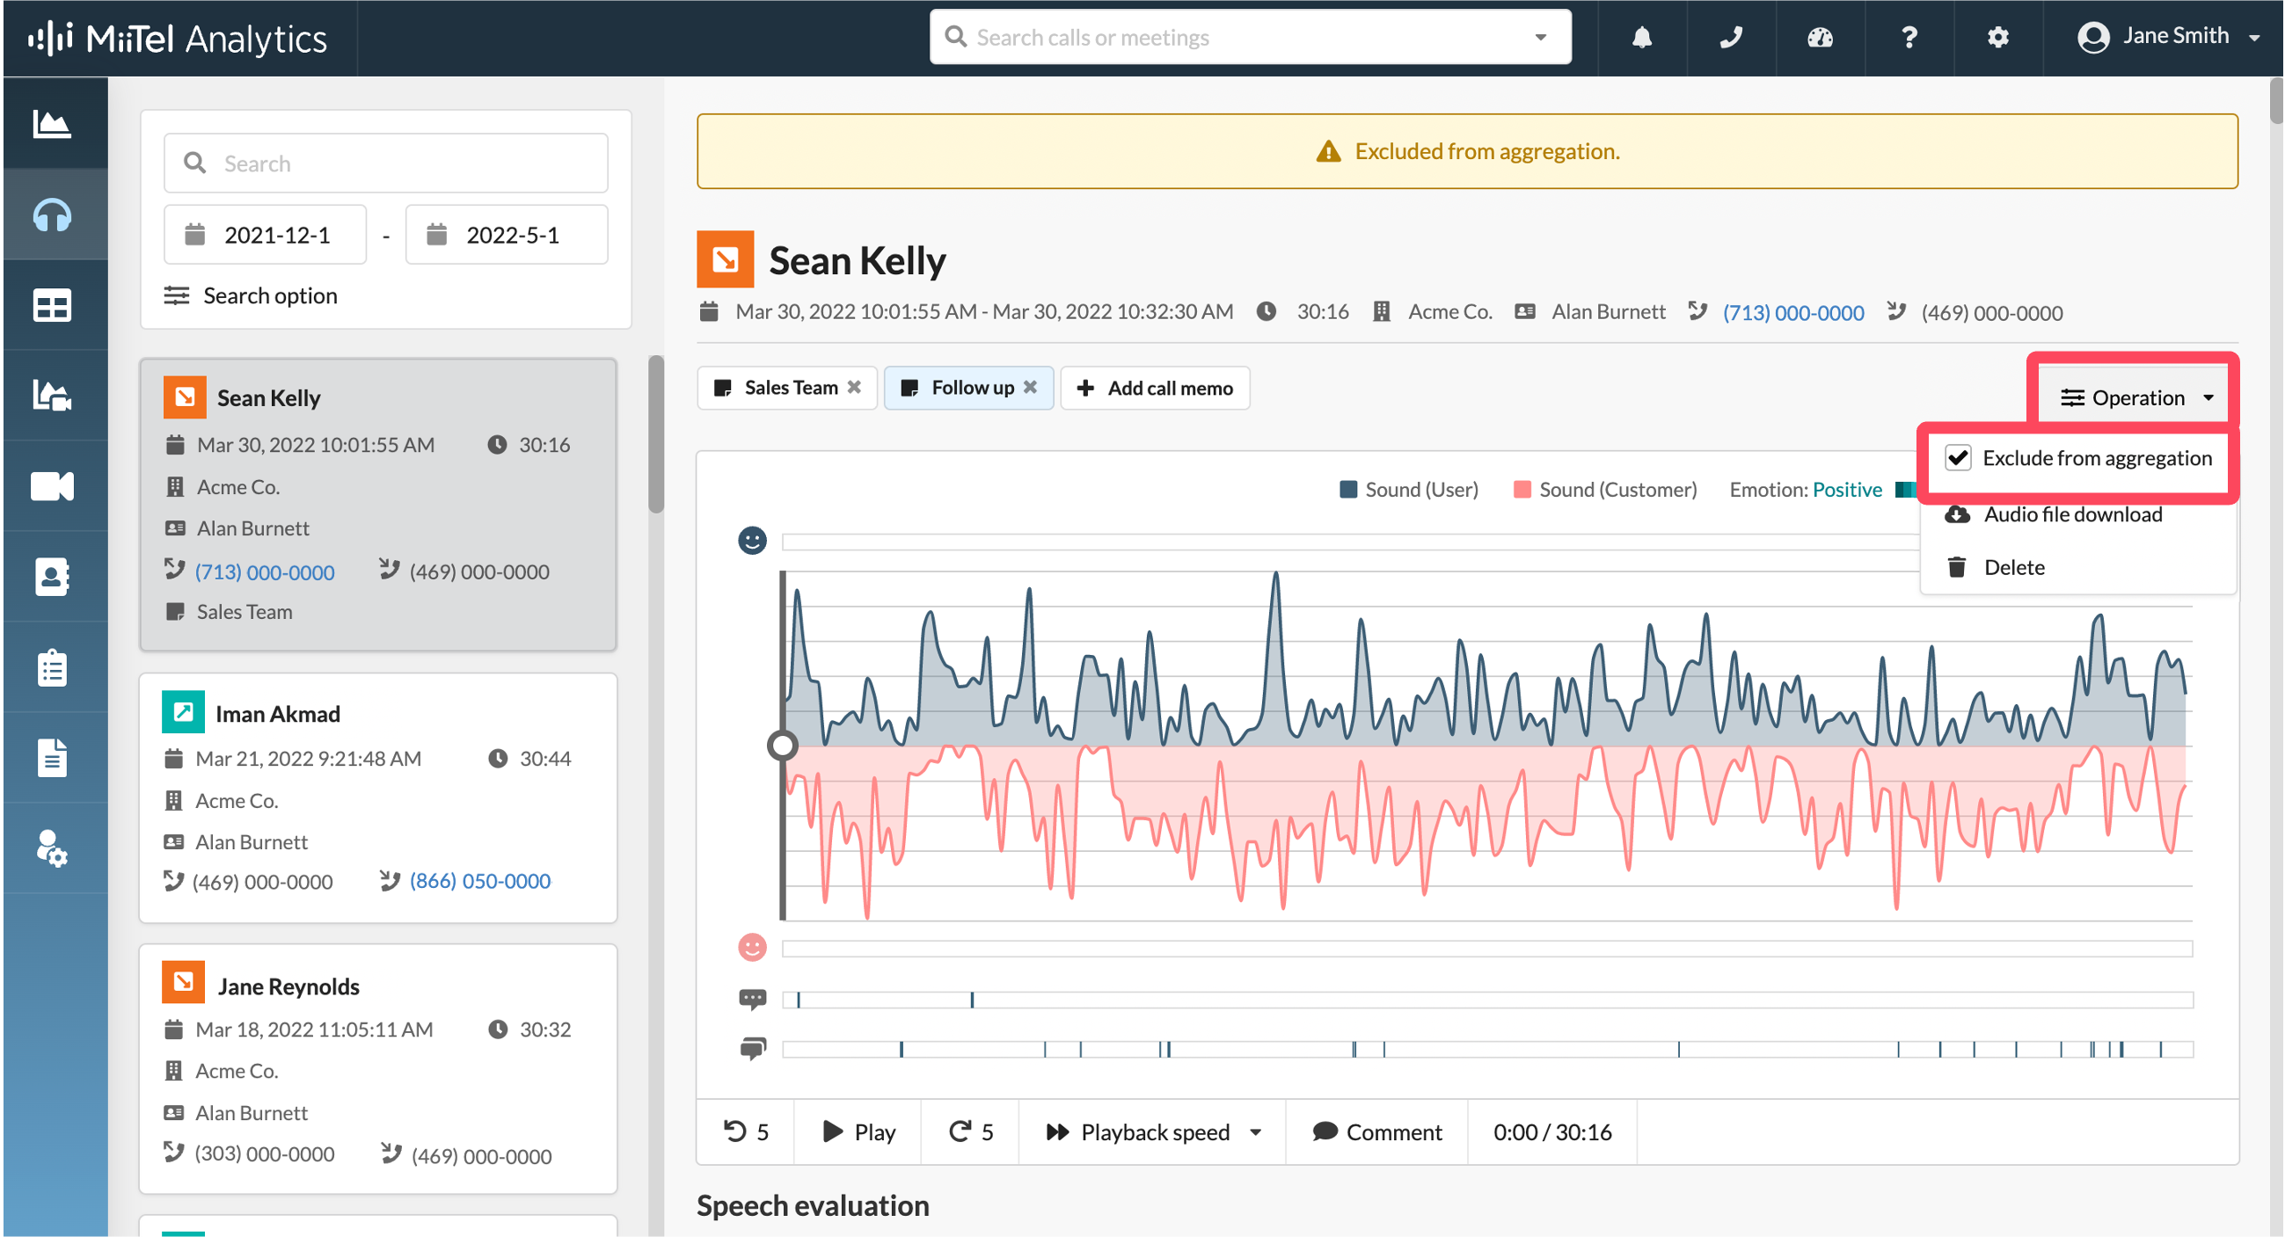
Task: Remove the Sales Team memo tag
Action: pyautogui.click(x=854, y=388)
